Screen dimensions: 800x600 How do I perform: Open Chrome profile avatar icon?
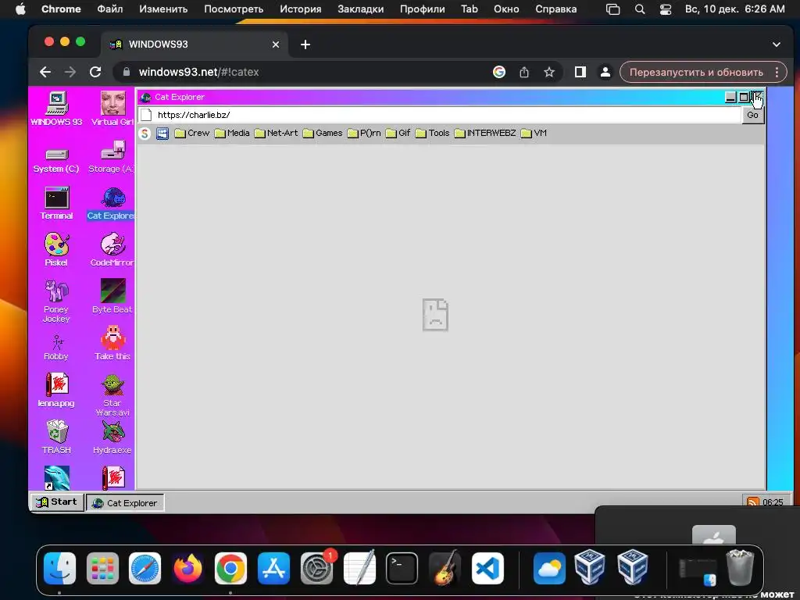point(605,72)
